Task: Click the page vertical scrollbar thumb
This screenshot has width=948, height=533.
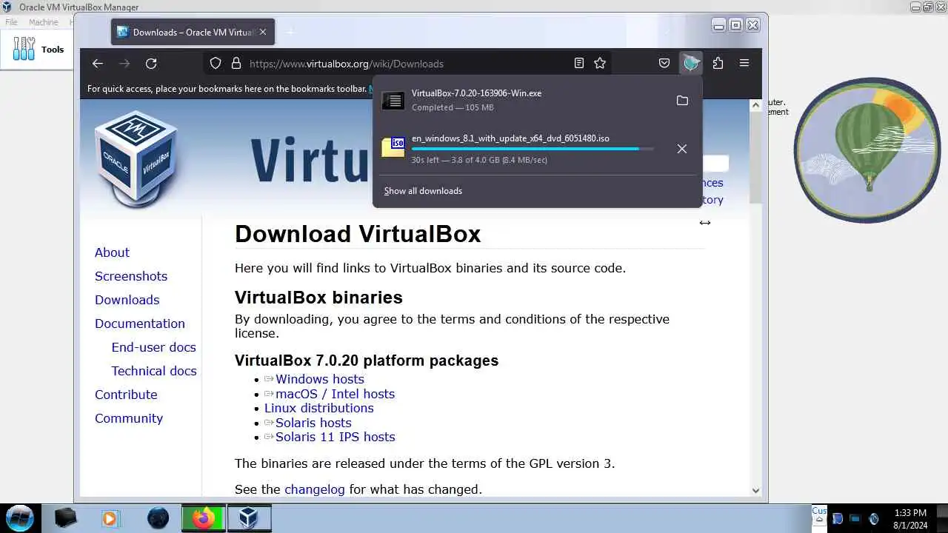Action: (x=755, y=158)
